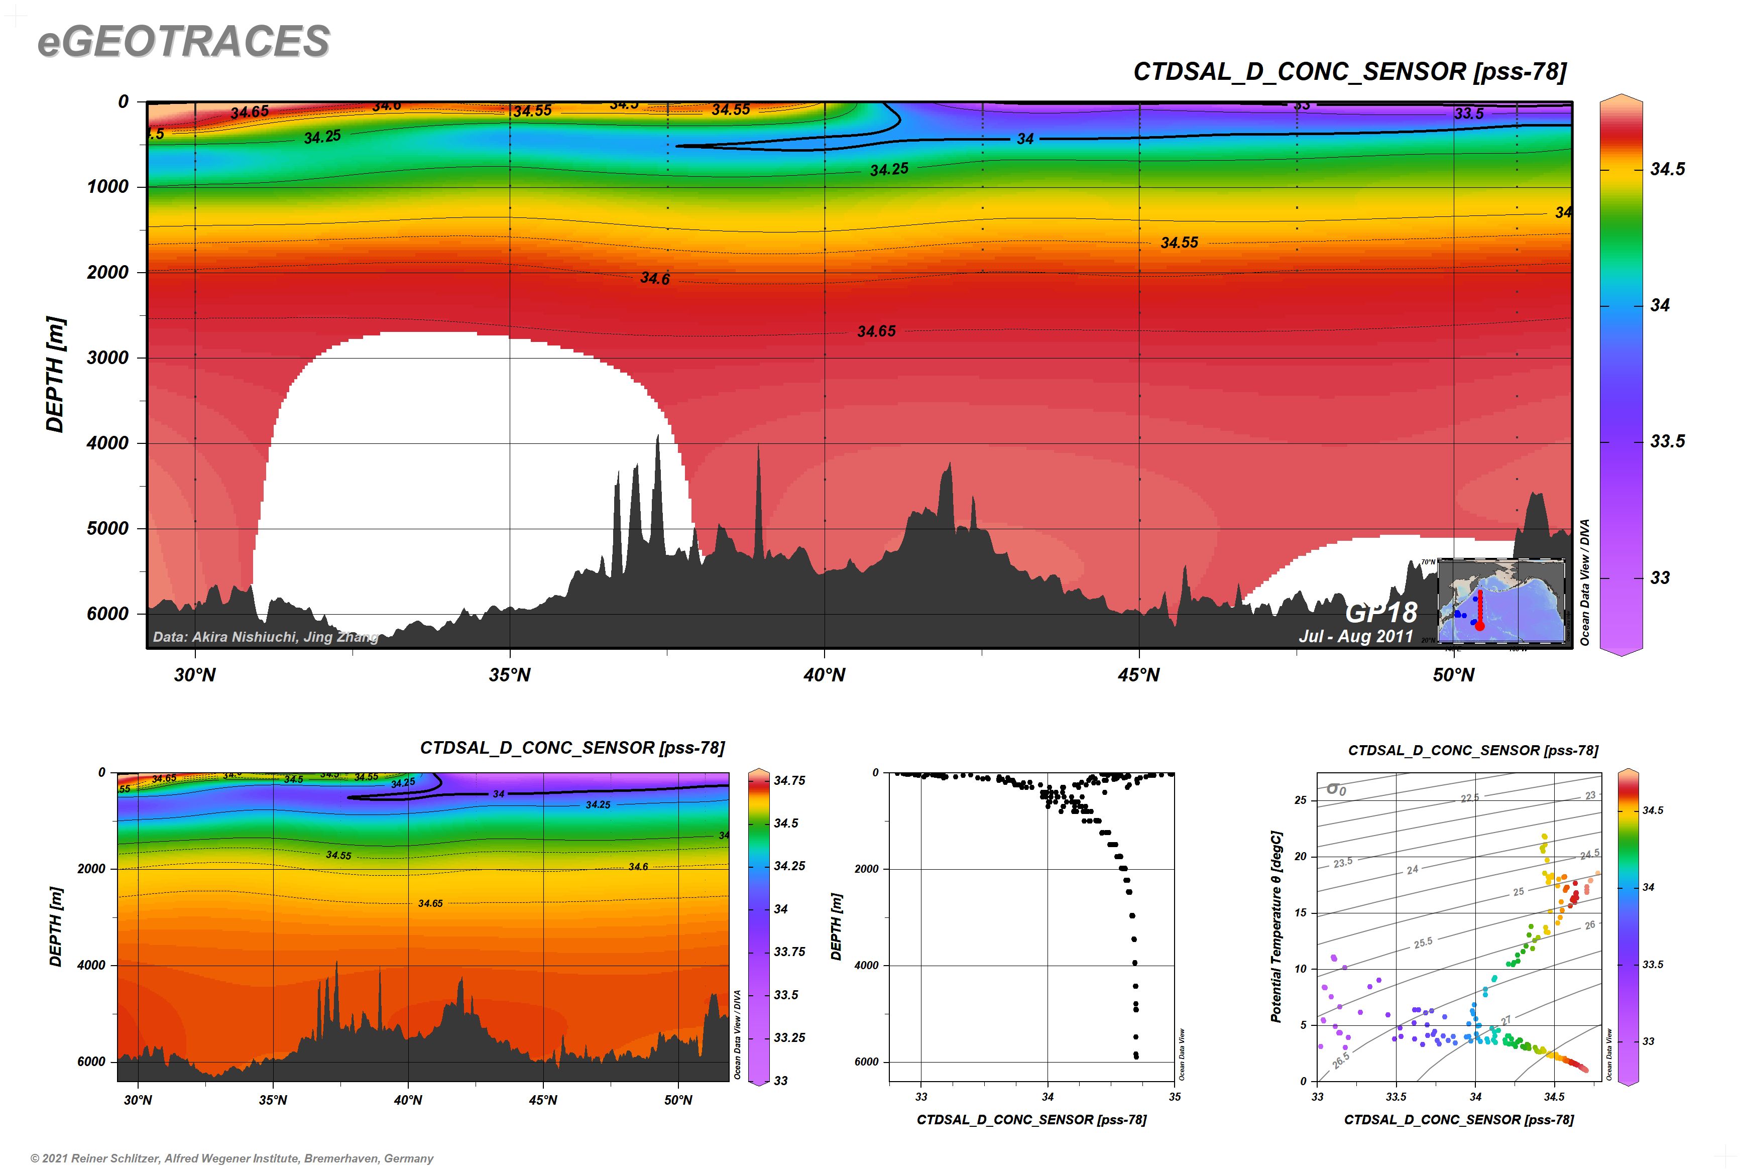Image resolution: width=1741 pixels, height=1173 pixels.
Task: Click the 34.75 tick on lower-left color bar
Action: click(x=789, y=780)
